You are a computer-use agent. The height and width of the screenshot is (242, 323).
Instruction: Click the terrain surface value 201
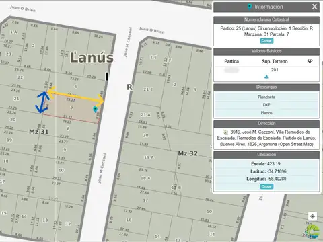coord(275,70)
